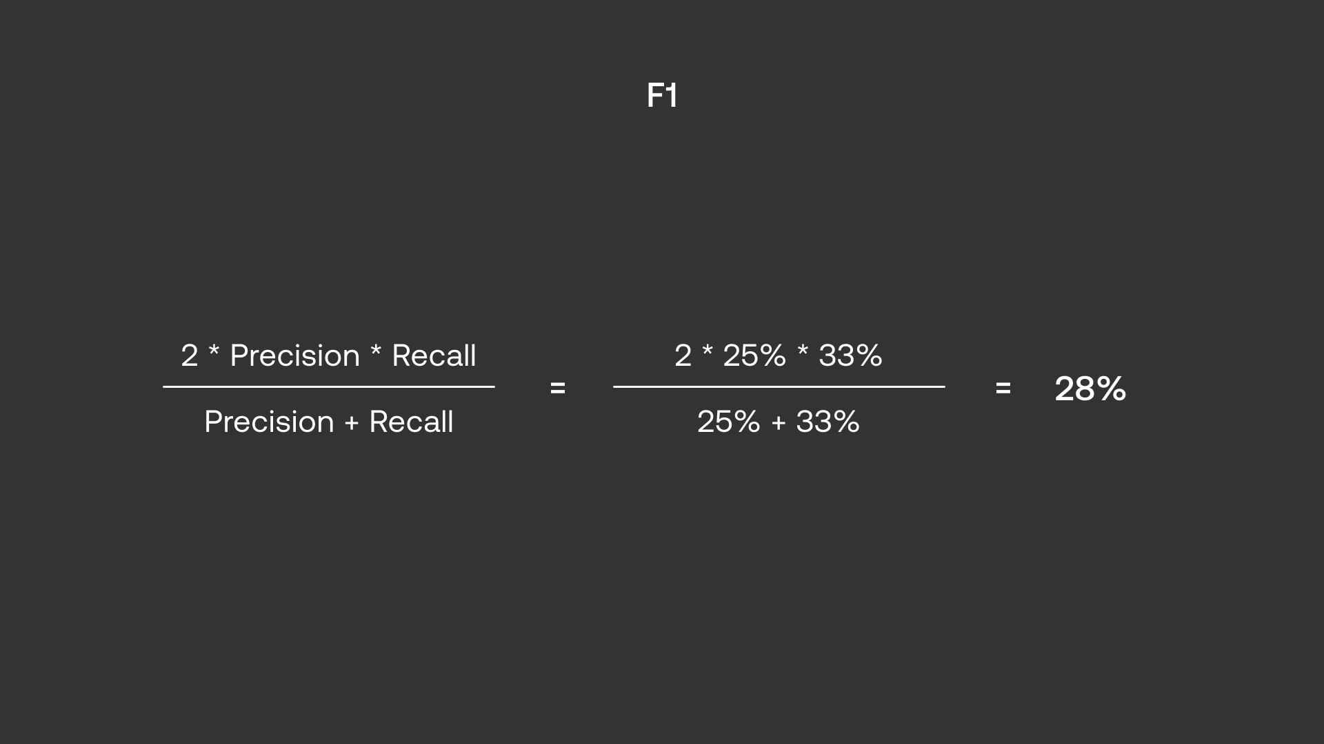Click Precision in the left denominator

[269, 422]
